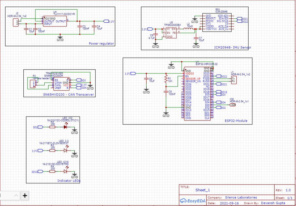Collapse the bottom-left panel with the chevron
Screen dimensions: 296x206
[16, 196]
